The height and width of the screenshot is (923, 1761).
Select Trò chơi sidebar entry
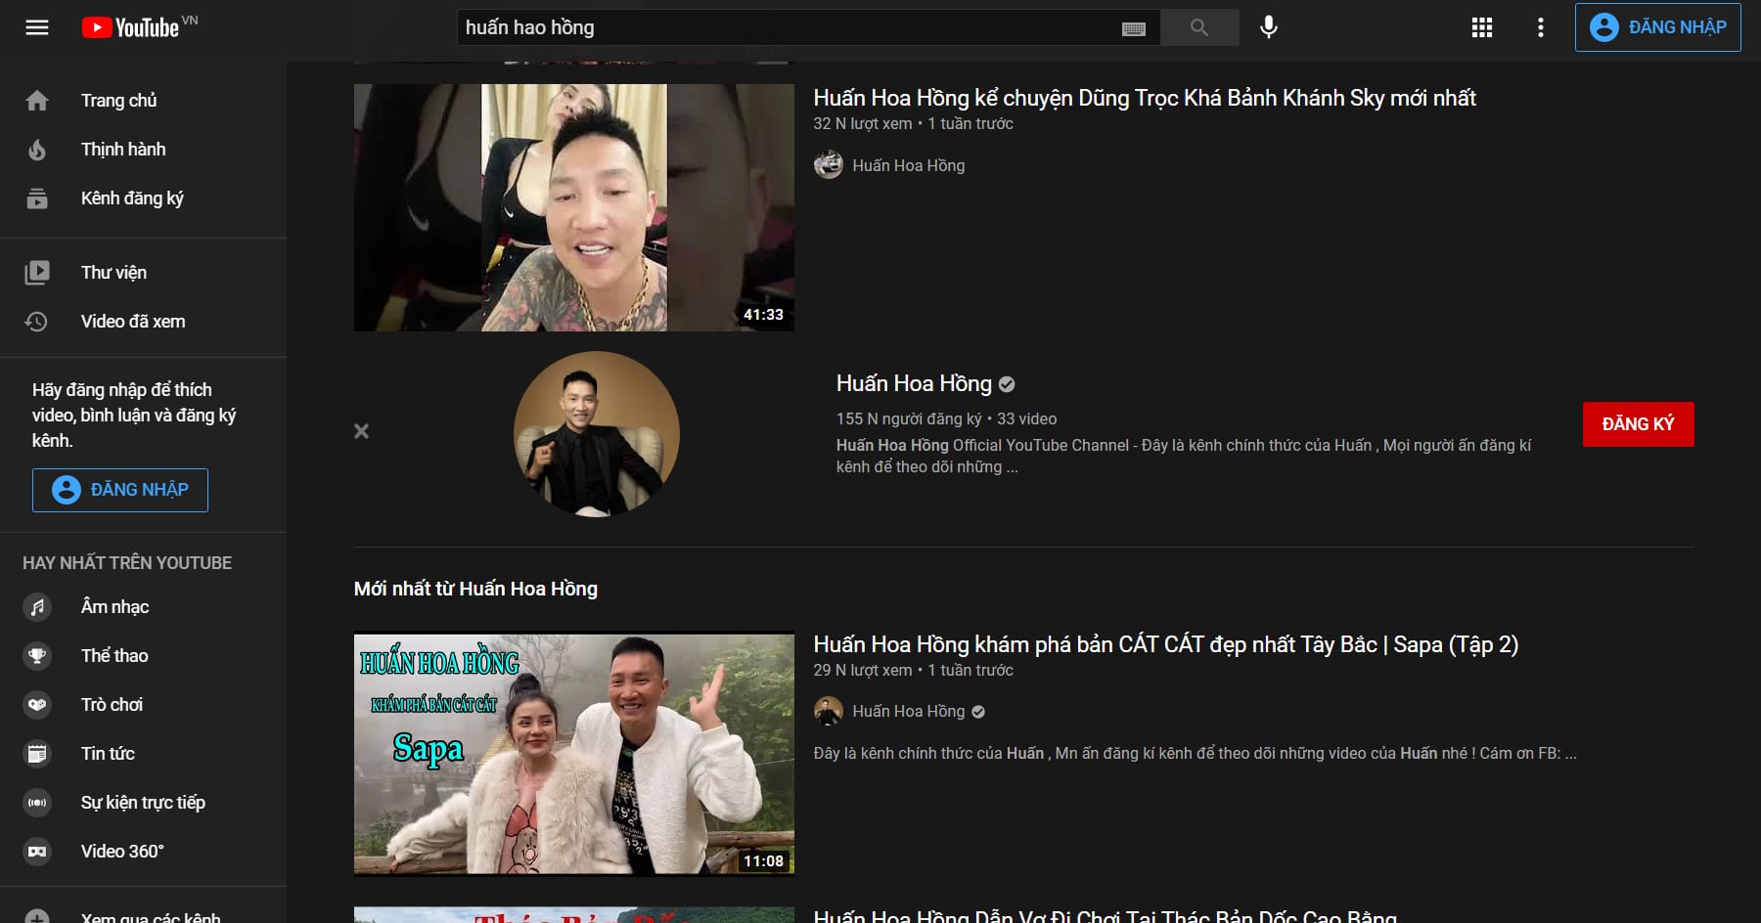(x=143, y=705)
